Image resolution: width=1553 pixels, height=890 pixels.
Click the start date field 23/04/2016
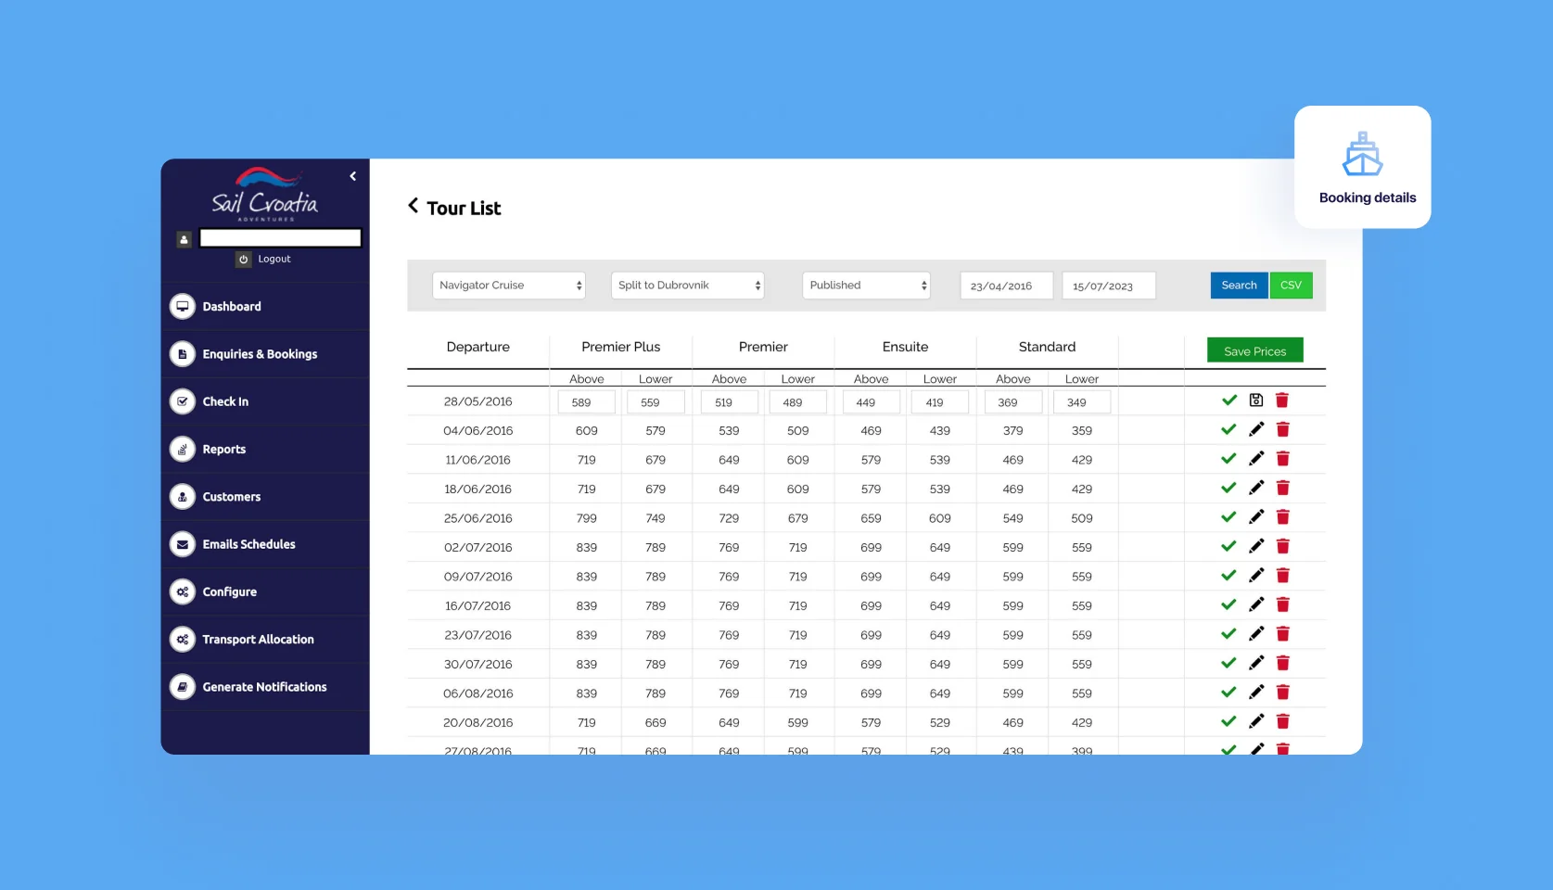[1006, 286]
